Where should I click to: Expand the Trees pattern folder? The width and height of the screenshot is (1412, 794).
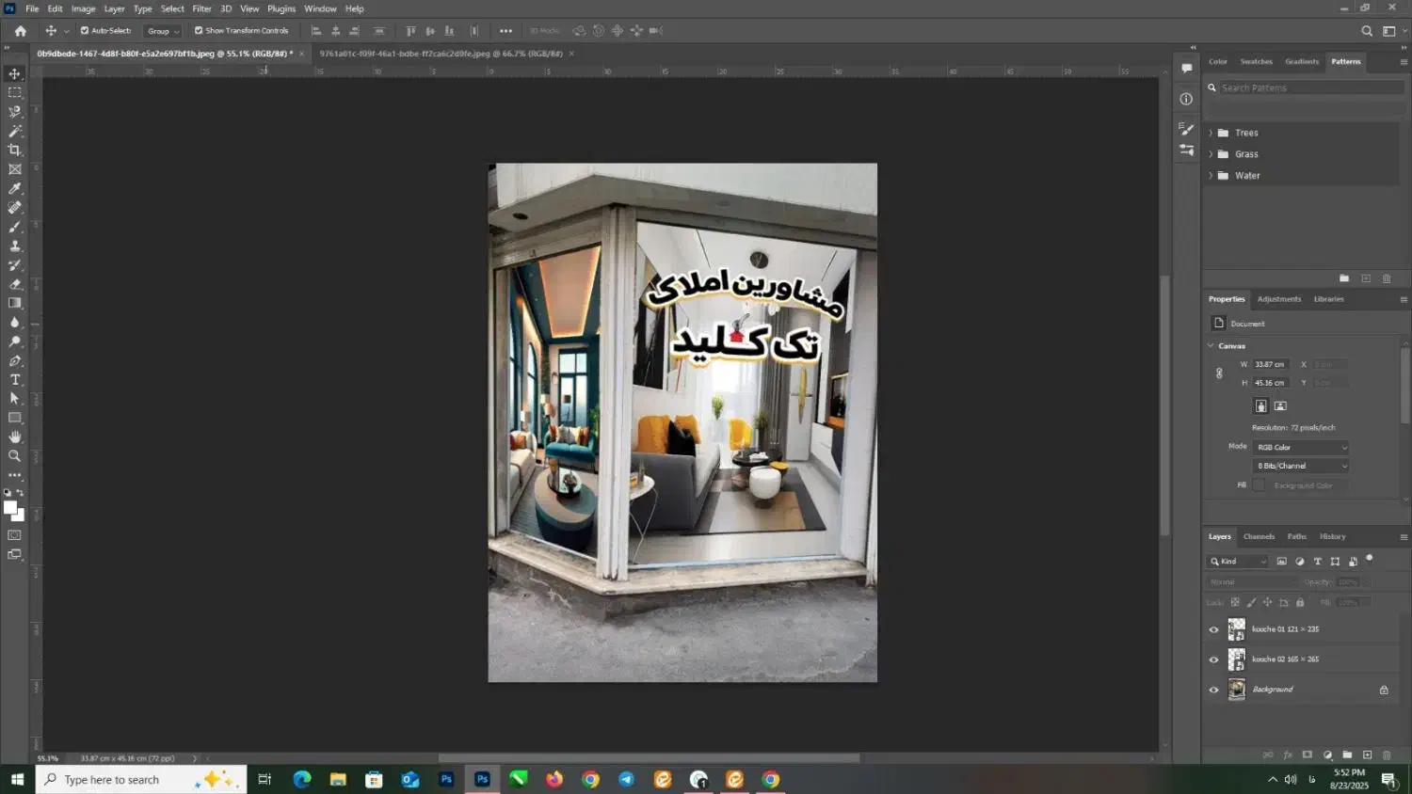tap(1211, 134)
